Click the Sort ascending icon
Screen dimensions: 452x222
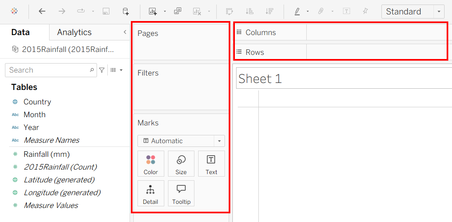(249, 12)
